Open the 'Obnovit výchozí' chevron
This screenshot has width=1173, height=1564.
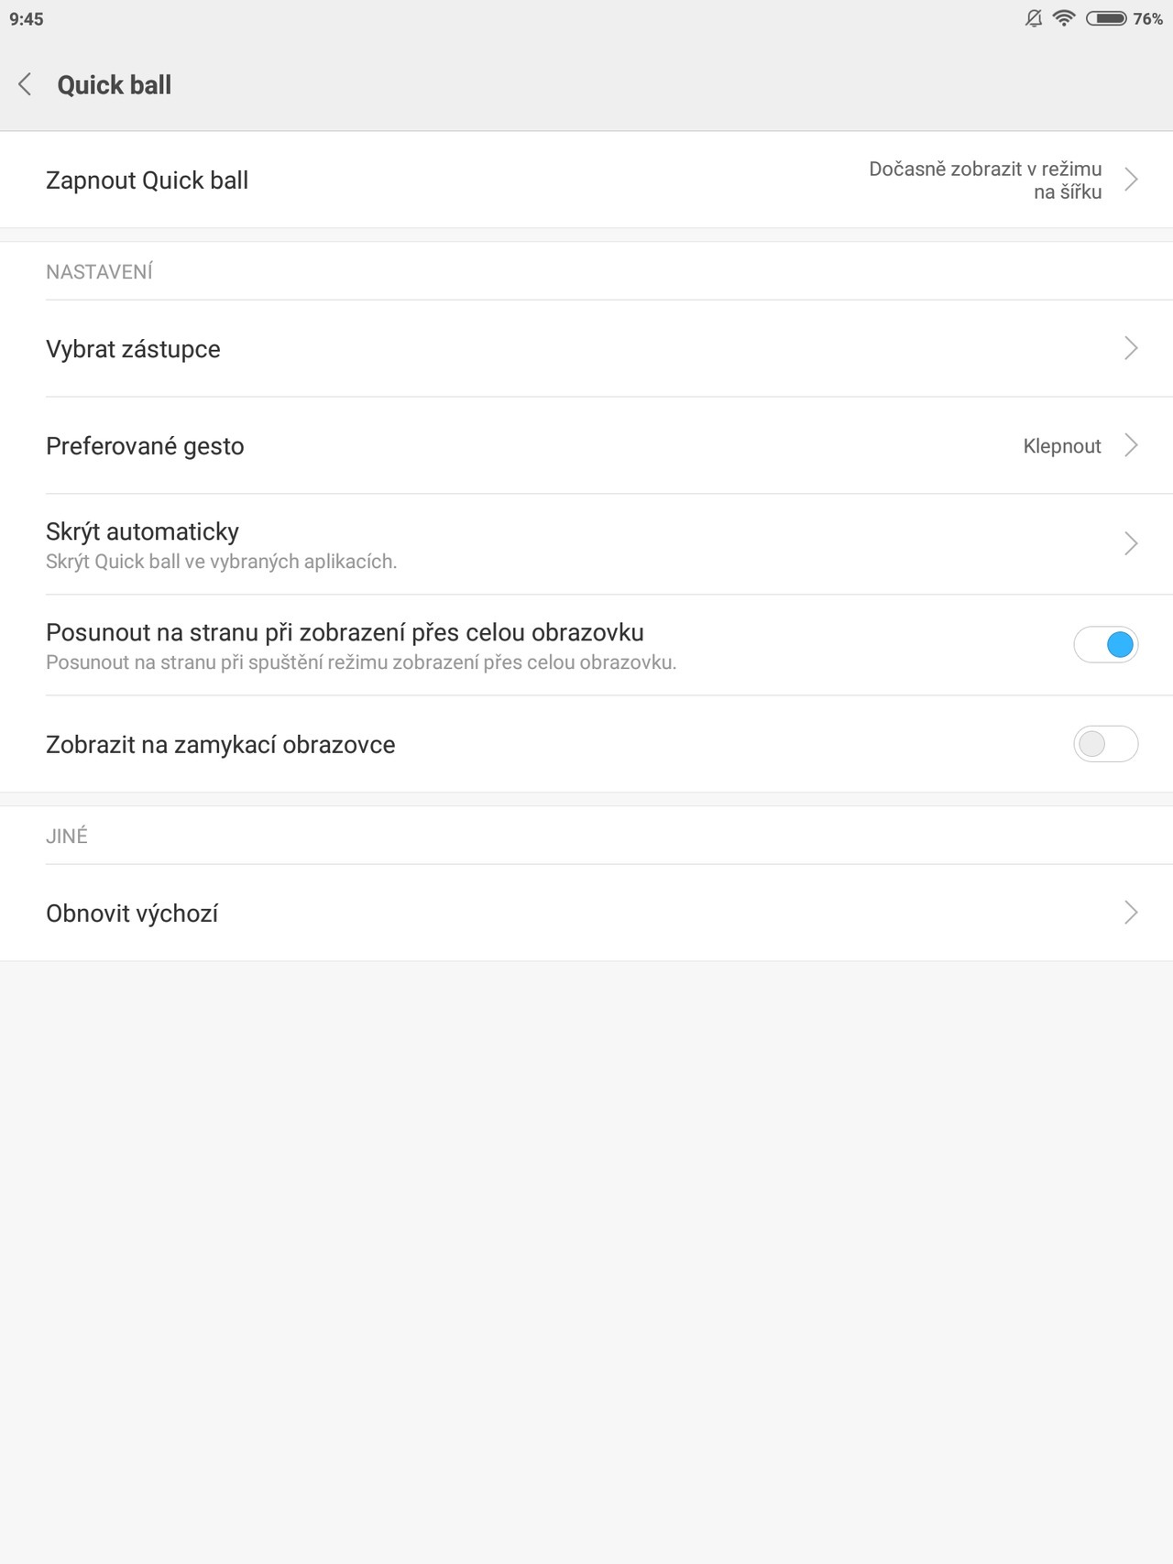[1133, 913]
